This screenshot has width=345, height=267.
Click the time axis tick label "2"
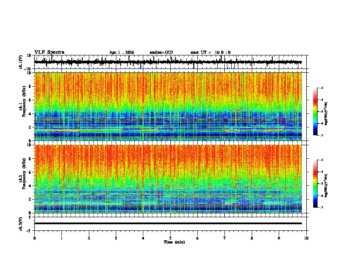click(89, 238)
